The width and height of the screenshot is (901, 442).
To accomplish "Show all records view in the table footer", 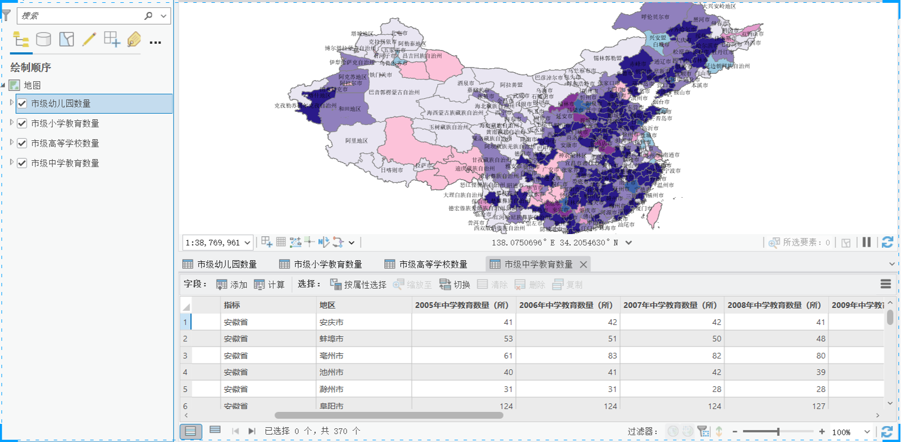I will coord(191,431).
